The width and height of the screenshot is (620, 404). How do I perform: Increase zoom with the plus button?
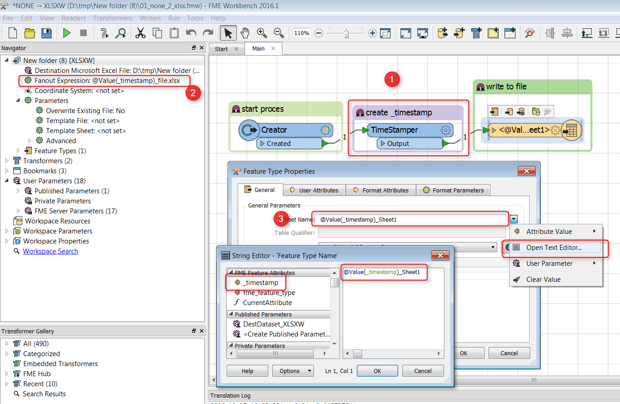click(x=372, y=33)
